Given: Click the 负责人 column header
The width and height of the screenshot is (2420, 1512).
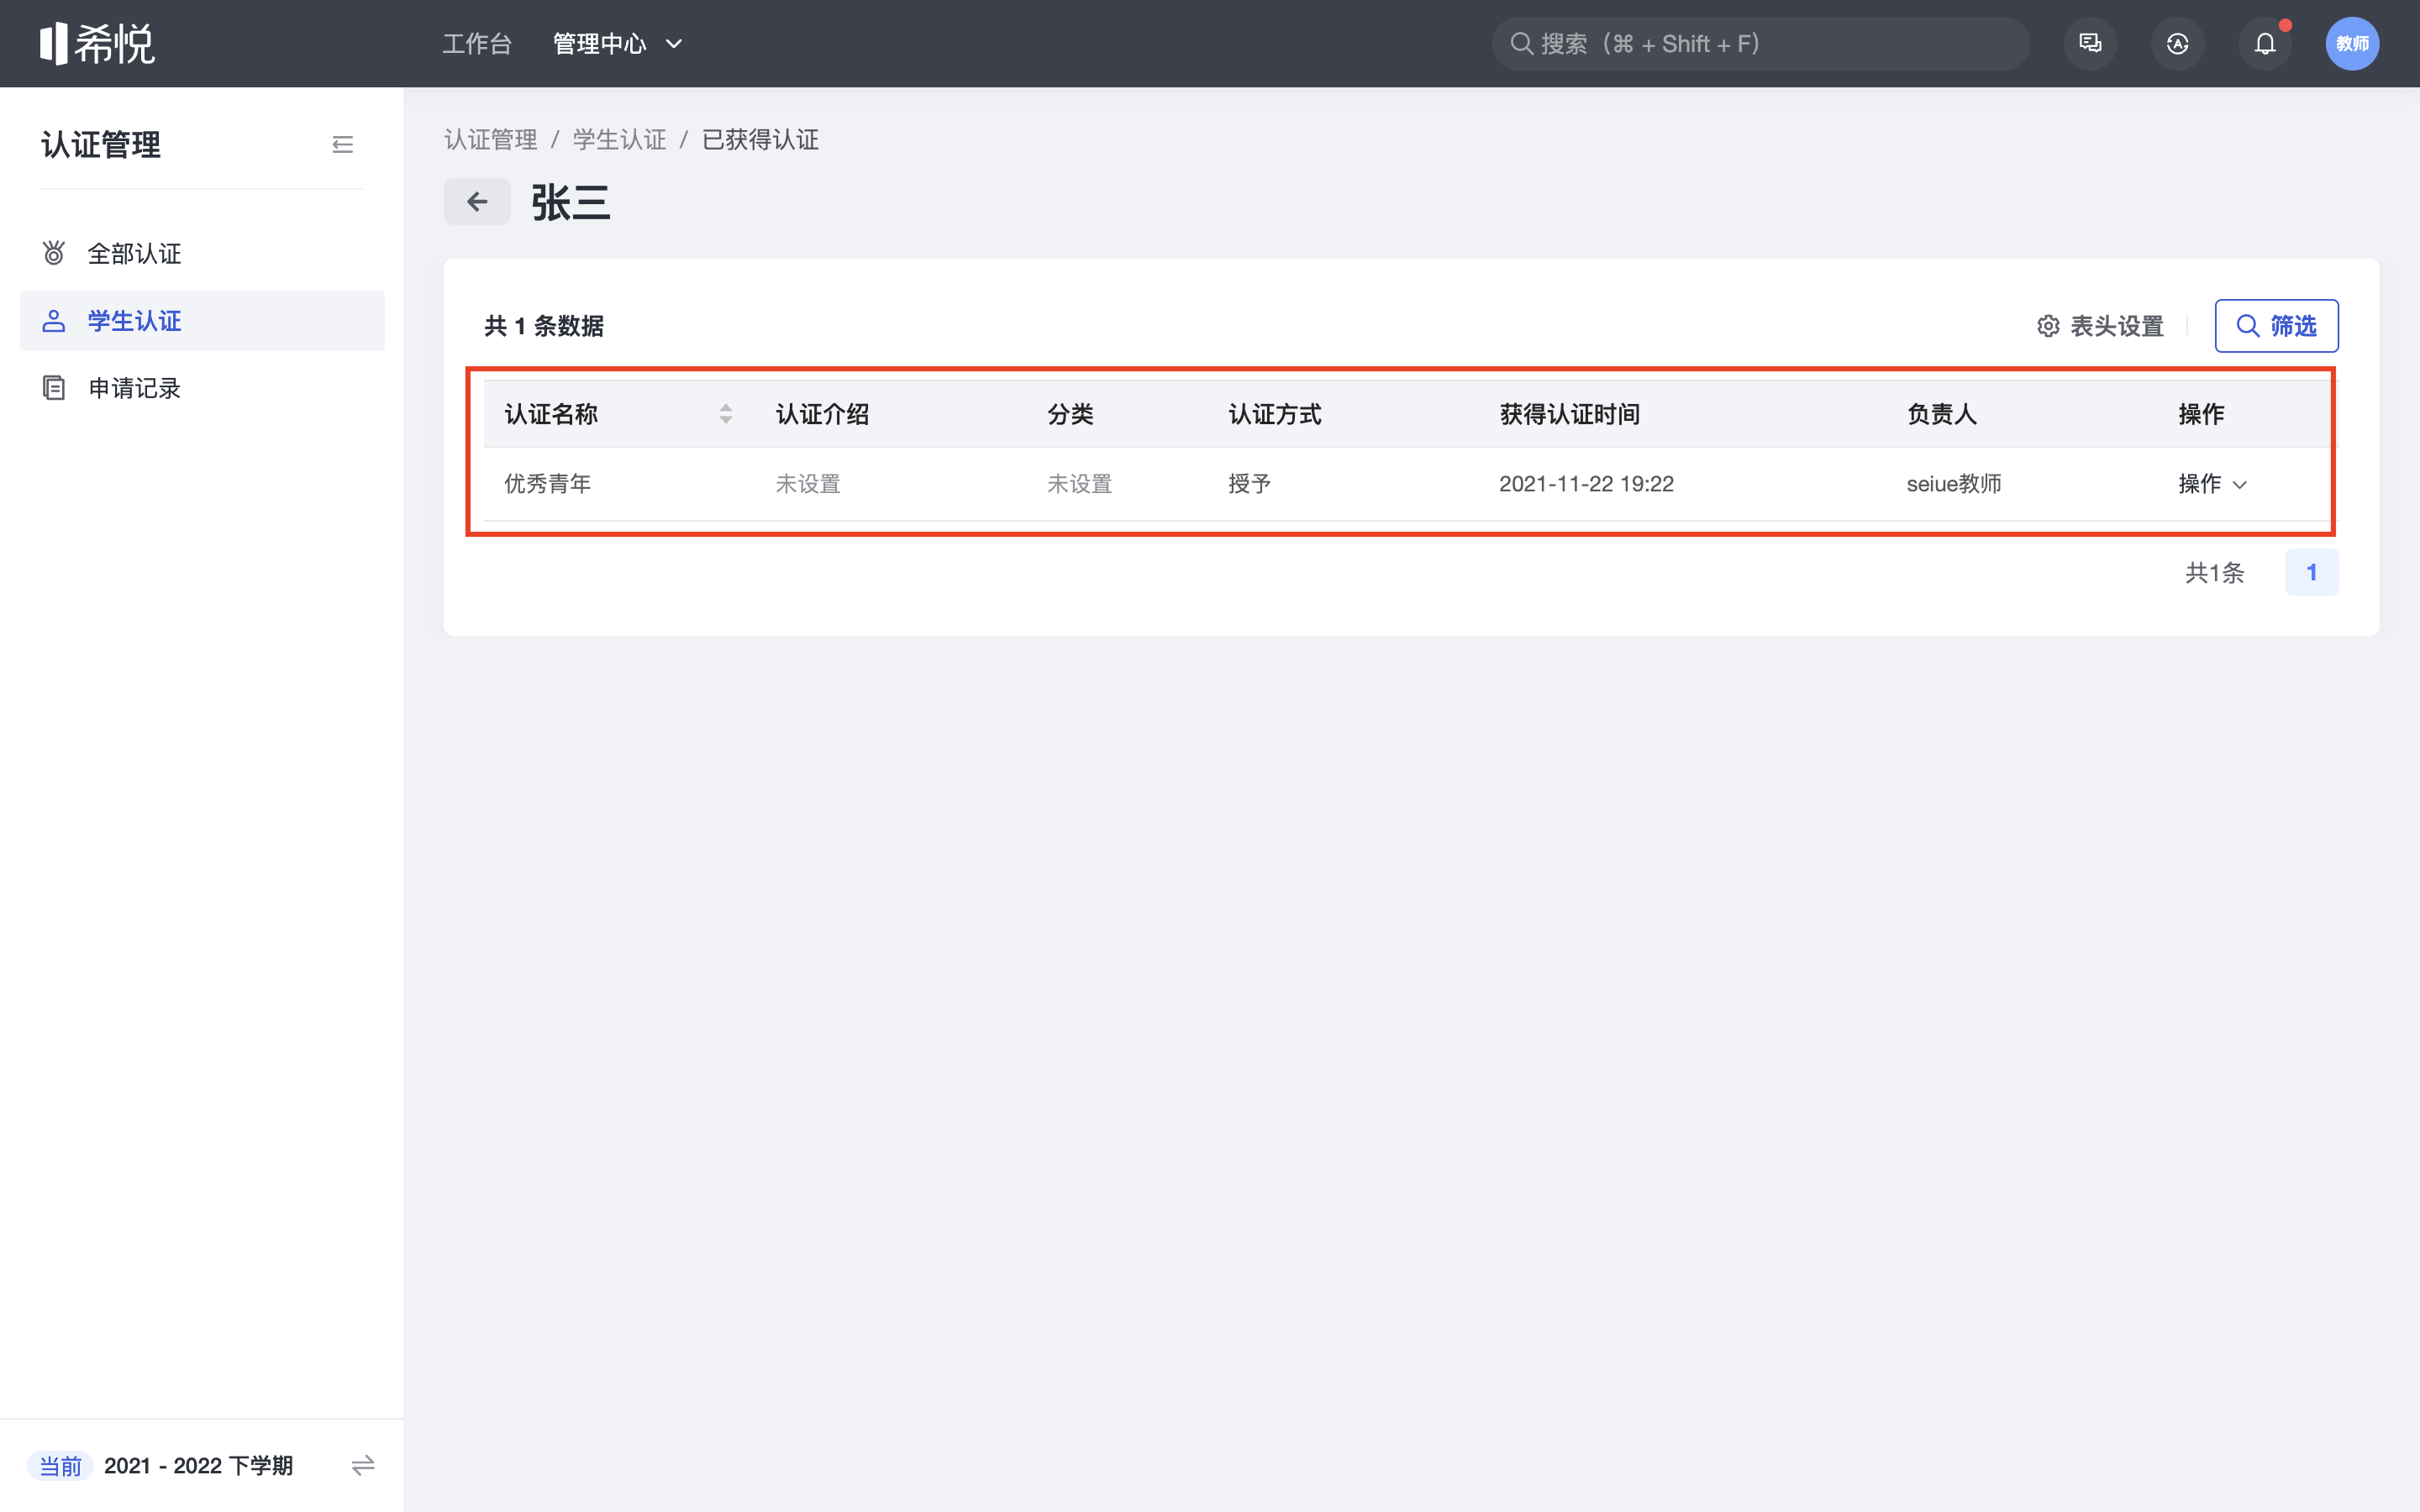Looking at the screenshot, I should point(1942,414).
